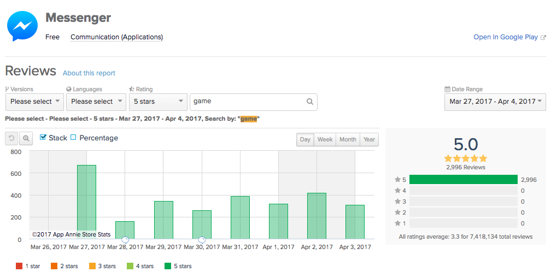Viewport: 551px width, 272px height.
Task: Click the 3-star row star icon in ratings panel
Action: pos(398,202)
